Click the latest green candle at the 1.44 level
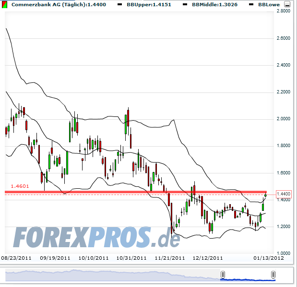297x287 pixels. click(265, 195)
